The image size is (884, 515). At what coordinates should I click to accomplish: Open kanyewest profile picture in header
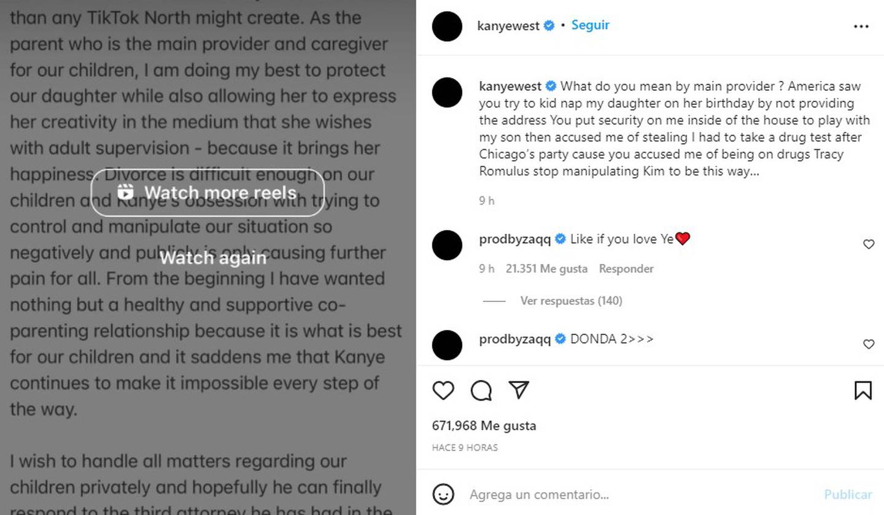pyautogui.click(x=447, y=26)
